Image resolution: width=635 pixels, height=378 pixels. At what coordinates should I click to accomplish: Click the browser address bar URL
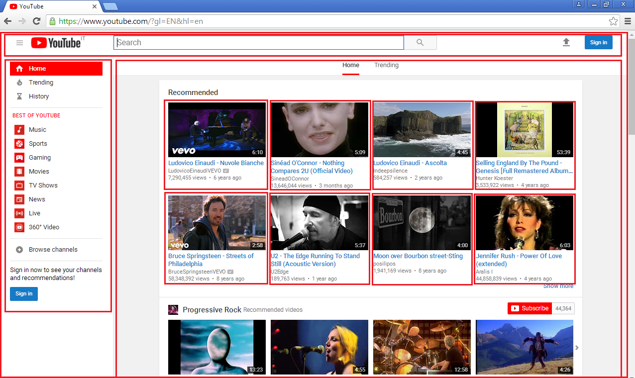(x=131, y=21)
